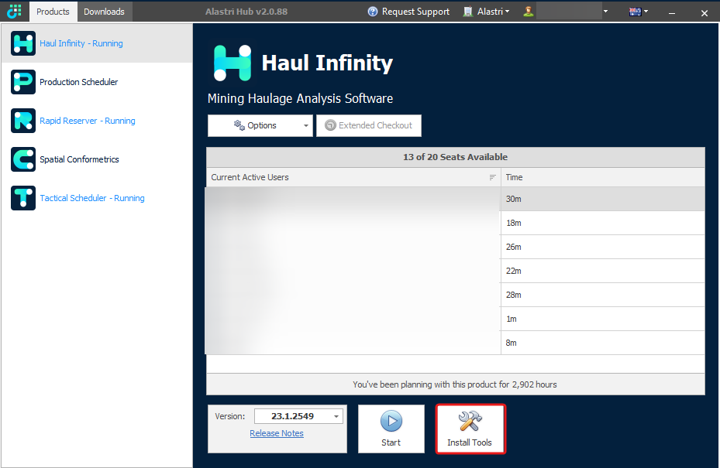Select the Tactical Scheduler icon
Image resolution: width=720 pixels, height=468 pixels.
(x=23, y=198)
